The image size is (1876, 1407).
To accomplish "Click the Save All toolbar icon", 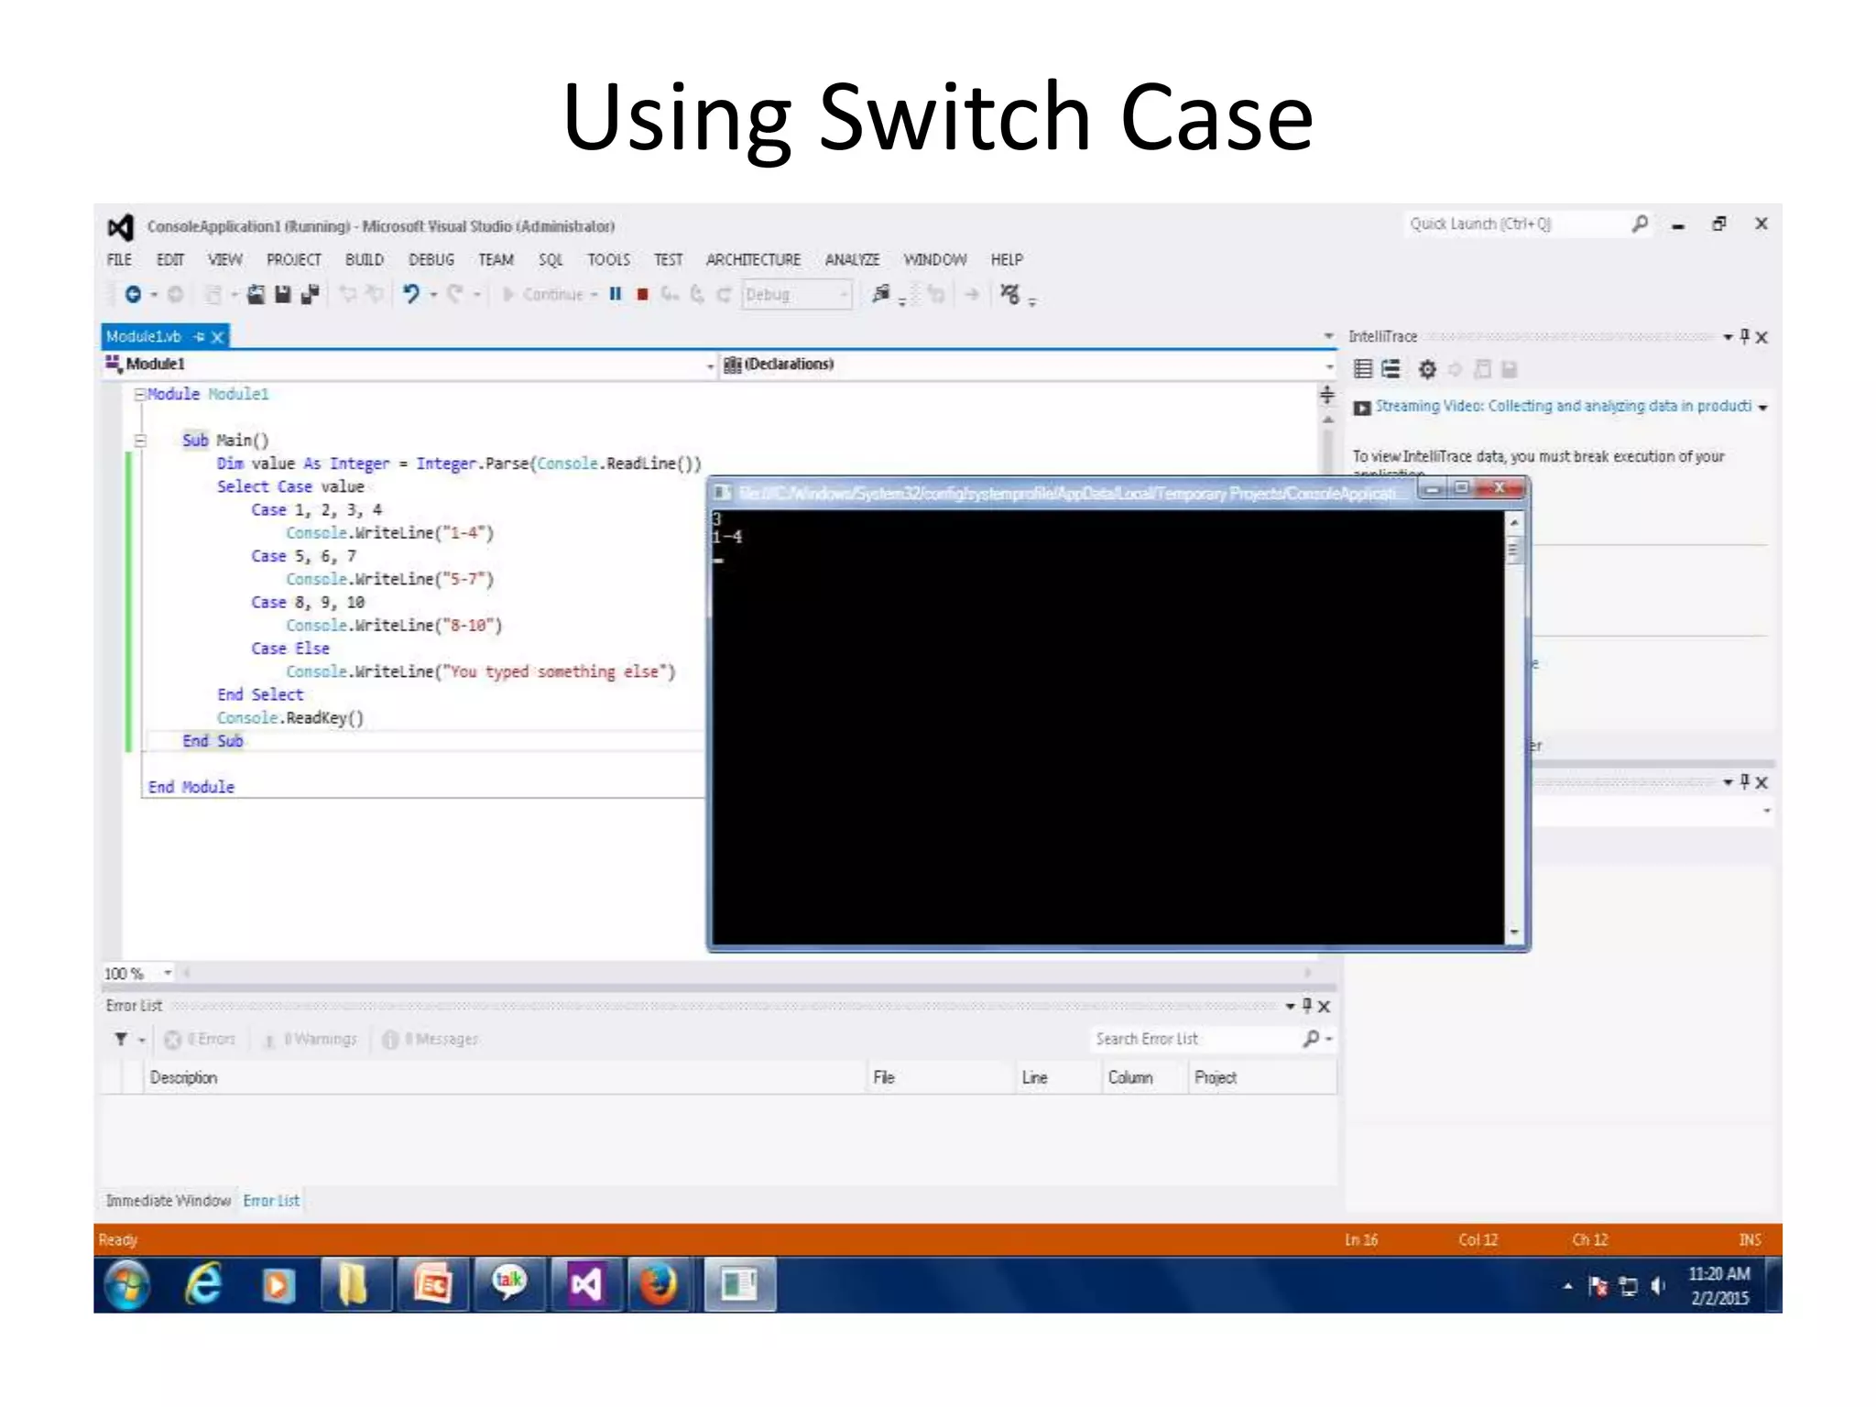I will [311, 294].
